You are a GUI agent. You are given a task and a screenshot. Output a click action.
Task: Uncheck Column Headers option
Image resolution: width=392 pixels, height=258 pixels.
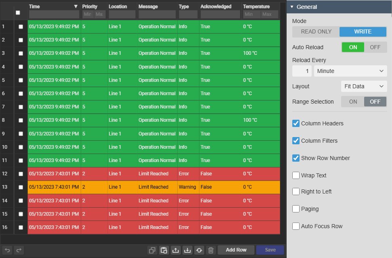pos(296,123)
